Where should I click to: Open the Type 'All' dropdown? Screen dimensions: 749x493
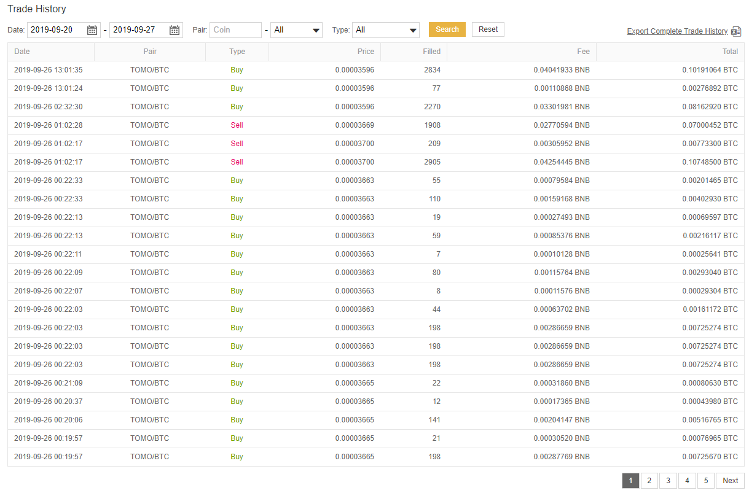[386, 29]
